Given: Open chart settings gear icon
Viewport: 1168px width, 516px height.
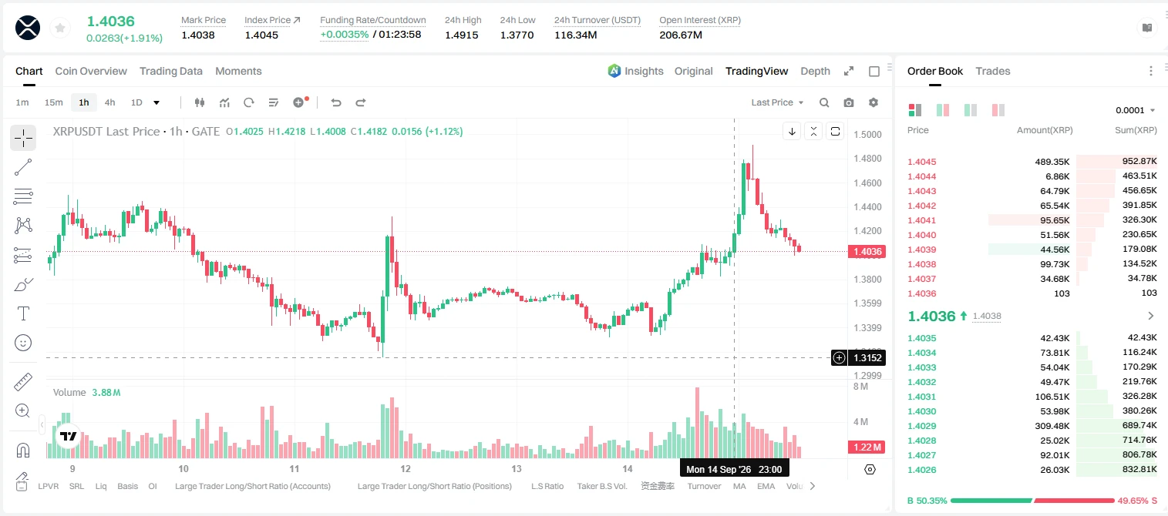Looking at the screenshot, I should 873,102.
